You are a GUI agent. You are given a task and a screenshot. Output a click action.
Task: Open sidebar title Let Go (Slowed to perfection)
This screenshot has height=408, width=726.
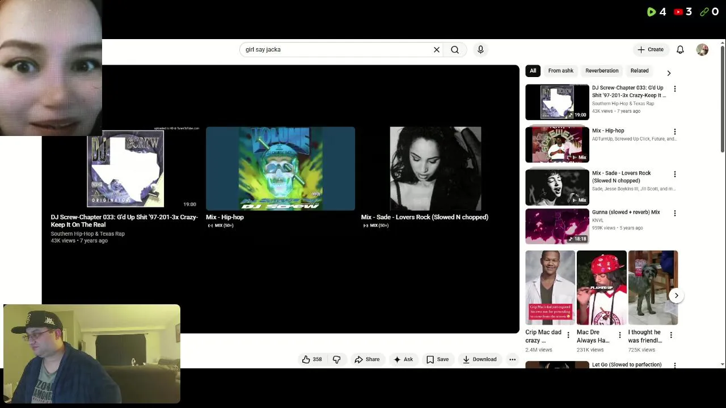click(627, 365)
